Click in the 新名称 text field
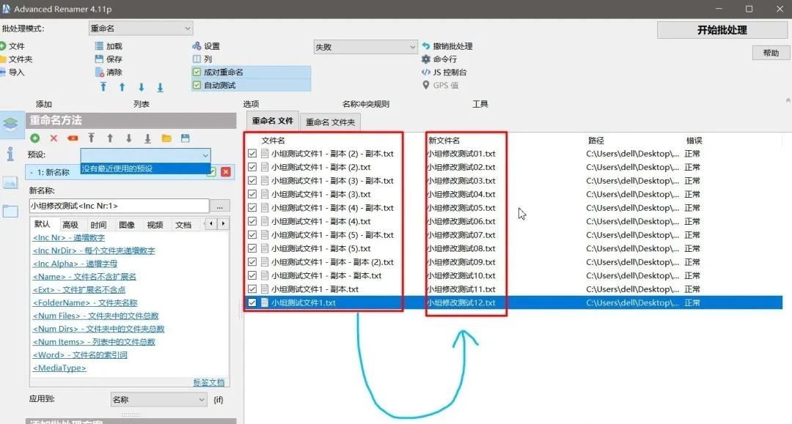Viewport: 792px width, 424px height. click(x=120, y=206)
